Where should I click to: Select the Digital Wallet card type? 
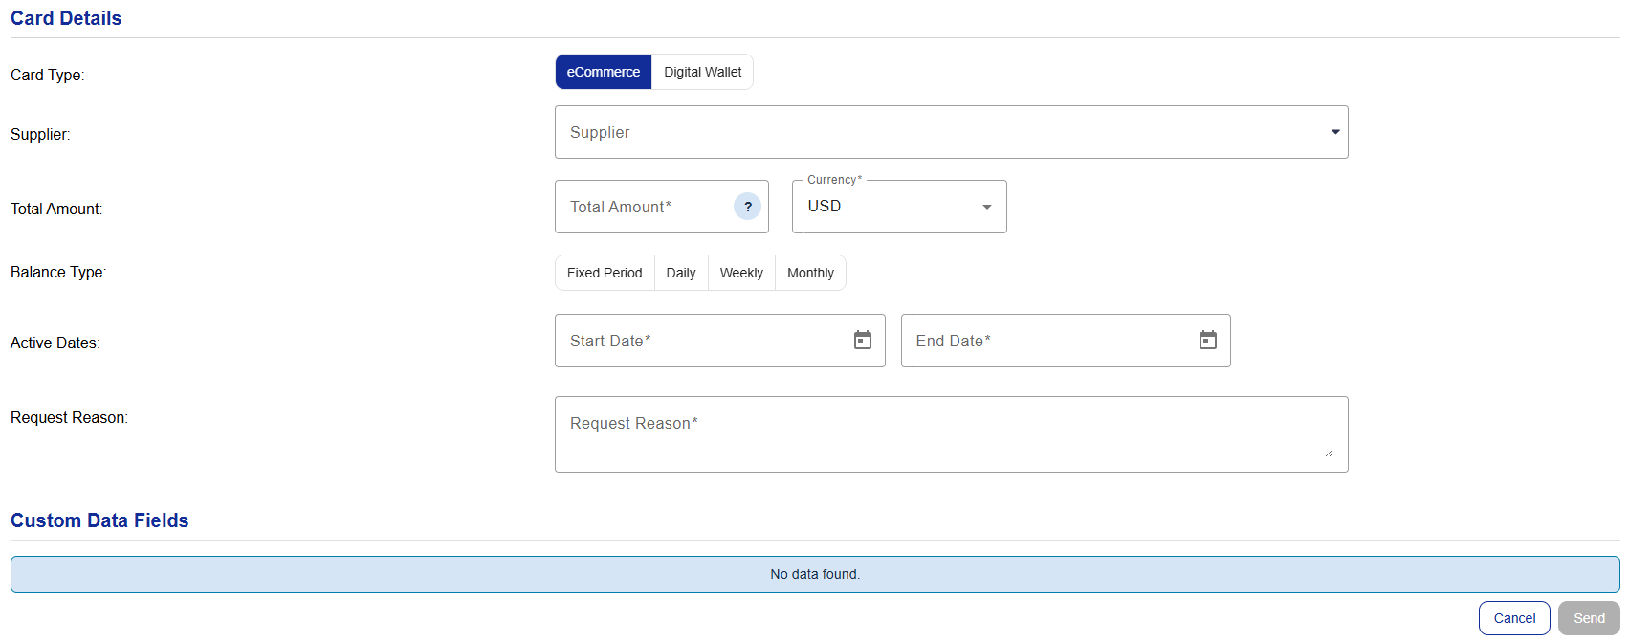coord(703,72)
